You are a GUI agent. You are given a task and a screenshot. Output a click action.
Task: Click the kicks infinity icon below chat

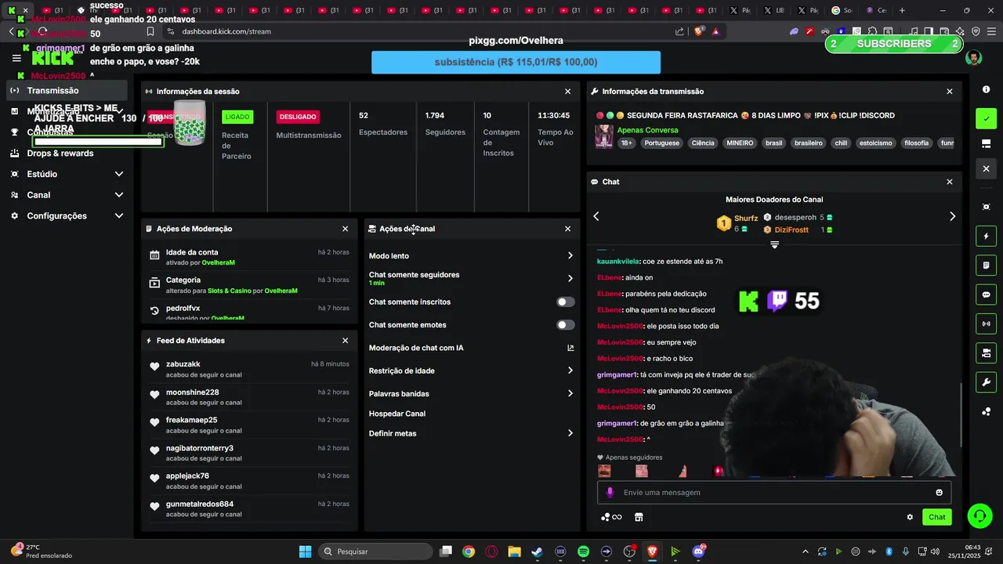tap(611, 517)
